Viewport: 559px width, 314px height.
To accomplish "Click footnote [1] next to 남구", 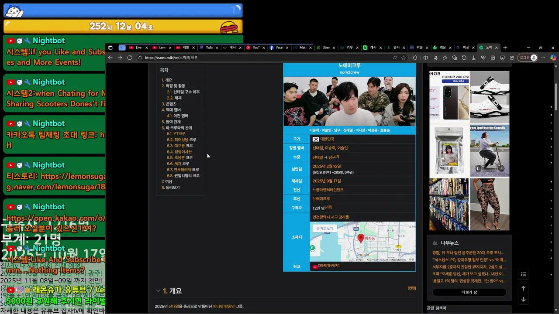I will pos(337,157).
